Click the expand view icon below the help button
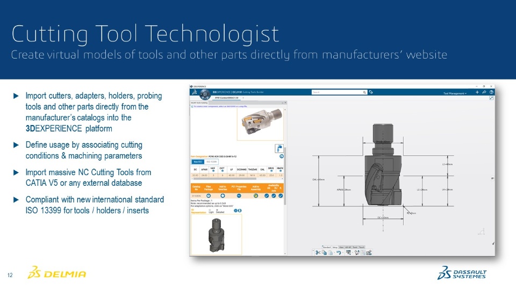Image resolution: width=516 pixels, height=290 pixels. click(x=491, y=98)
